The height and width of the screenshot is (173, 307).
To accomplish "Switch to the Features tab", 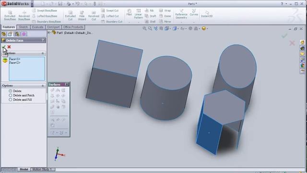I will point(9,27).
